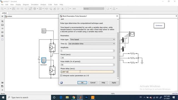Screen dimensions: 178x100
Task: Open the Edit menu
Action: coord(7,4)
